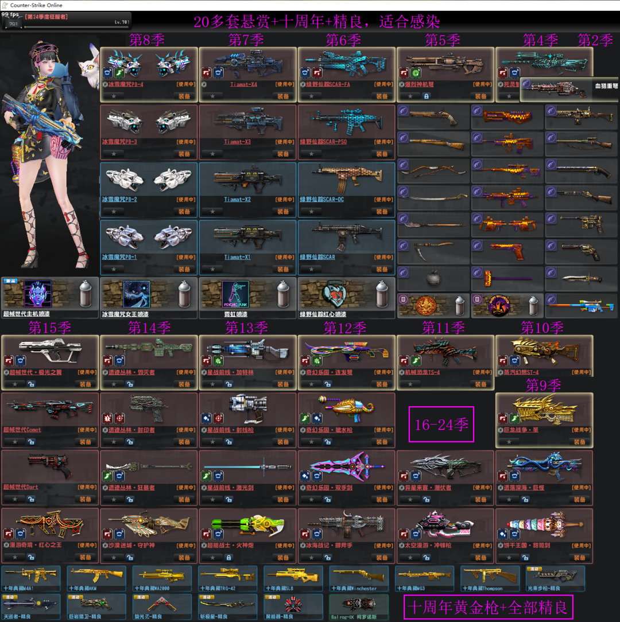Equip the 巨龙战争·圣 weapon

579,441
